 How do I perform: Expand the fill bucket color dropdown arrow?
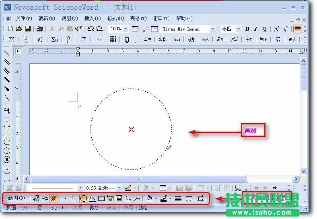click(156, 198)
